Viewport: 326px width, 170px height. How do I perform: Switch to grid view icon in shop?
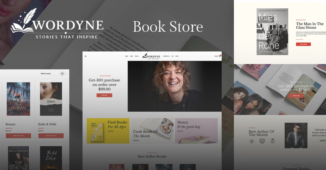pos(62,73)
